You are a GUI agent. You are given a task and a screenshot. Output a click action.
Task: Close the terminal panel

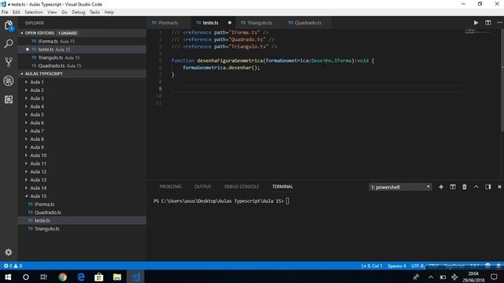click(499, 187)
